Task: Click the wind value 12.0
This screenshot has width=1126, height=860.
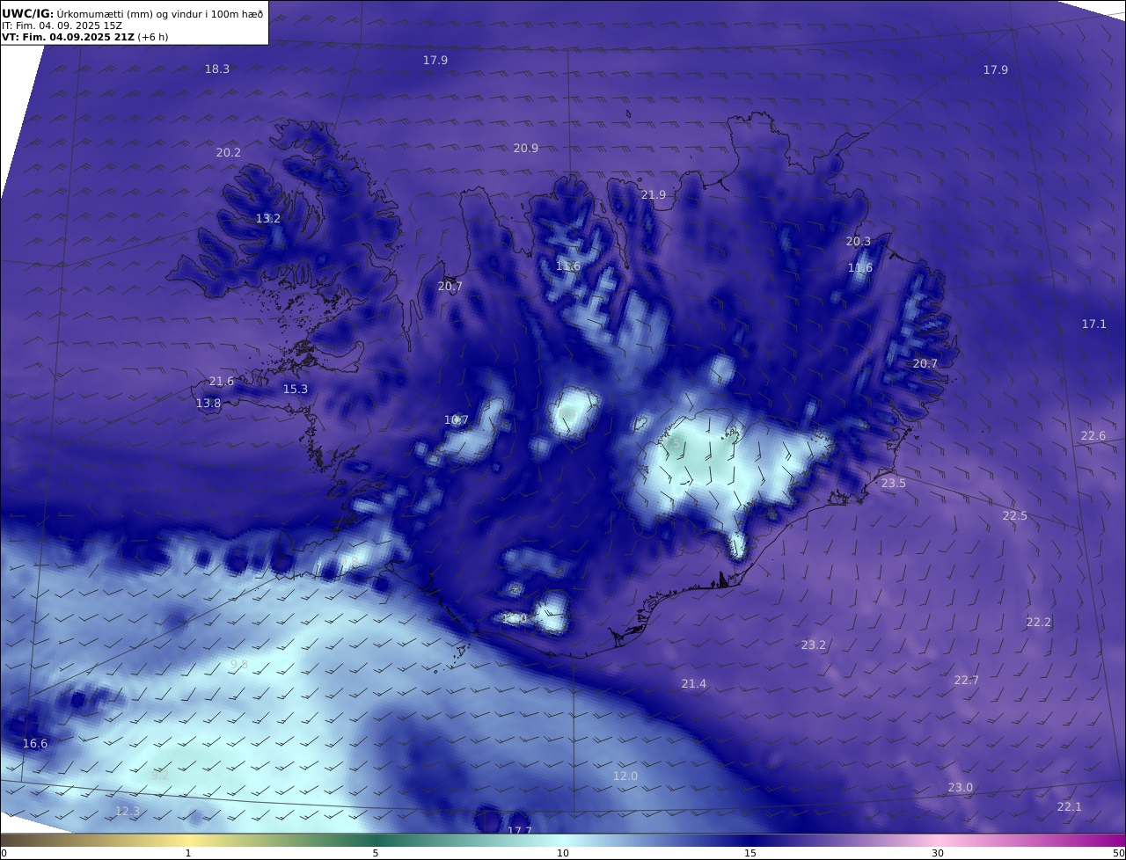Action: coord(625,776)
